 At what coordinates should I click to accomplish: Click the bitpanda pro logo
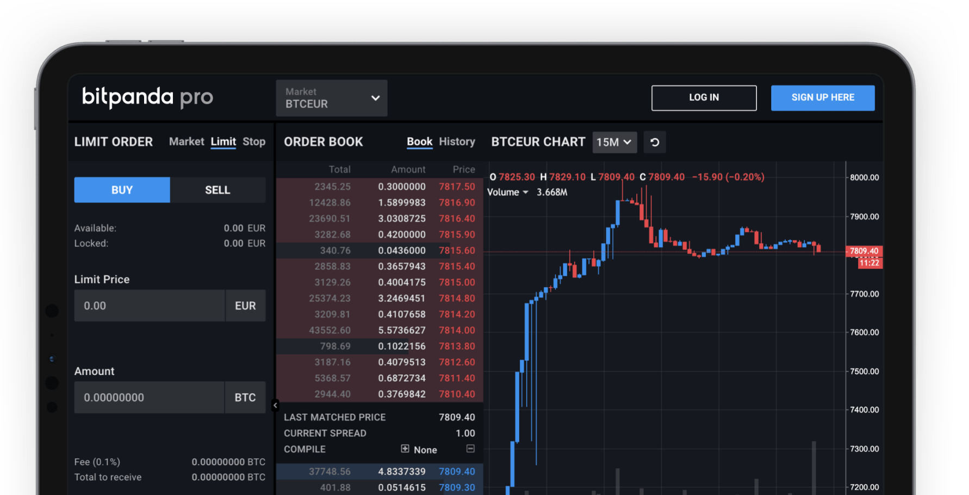(x=147, y=97)
